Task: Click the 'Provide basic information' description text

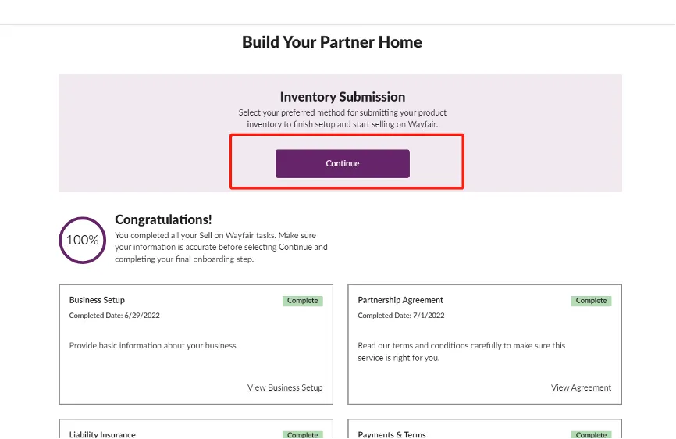Action: tap(153, 345)
